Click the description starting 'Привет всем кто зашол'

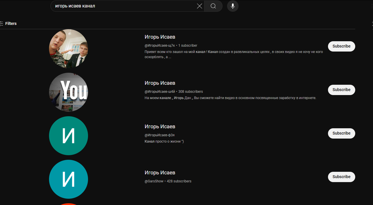point(234,54)
